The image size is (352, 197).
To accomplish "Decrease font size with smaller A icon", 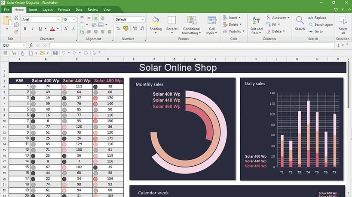I will [73, 29].
